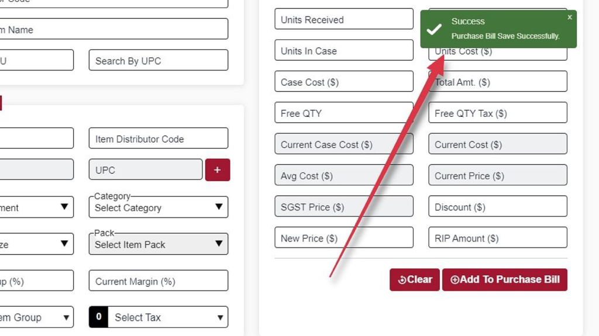Click the Free QTY Tax ($) field

(x=498, y=113)
